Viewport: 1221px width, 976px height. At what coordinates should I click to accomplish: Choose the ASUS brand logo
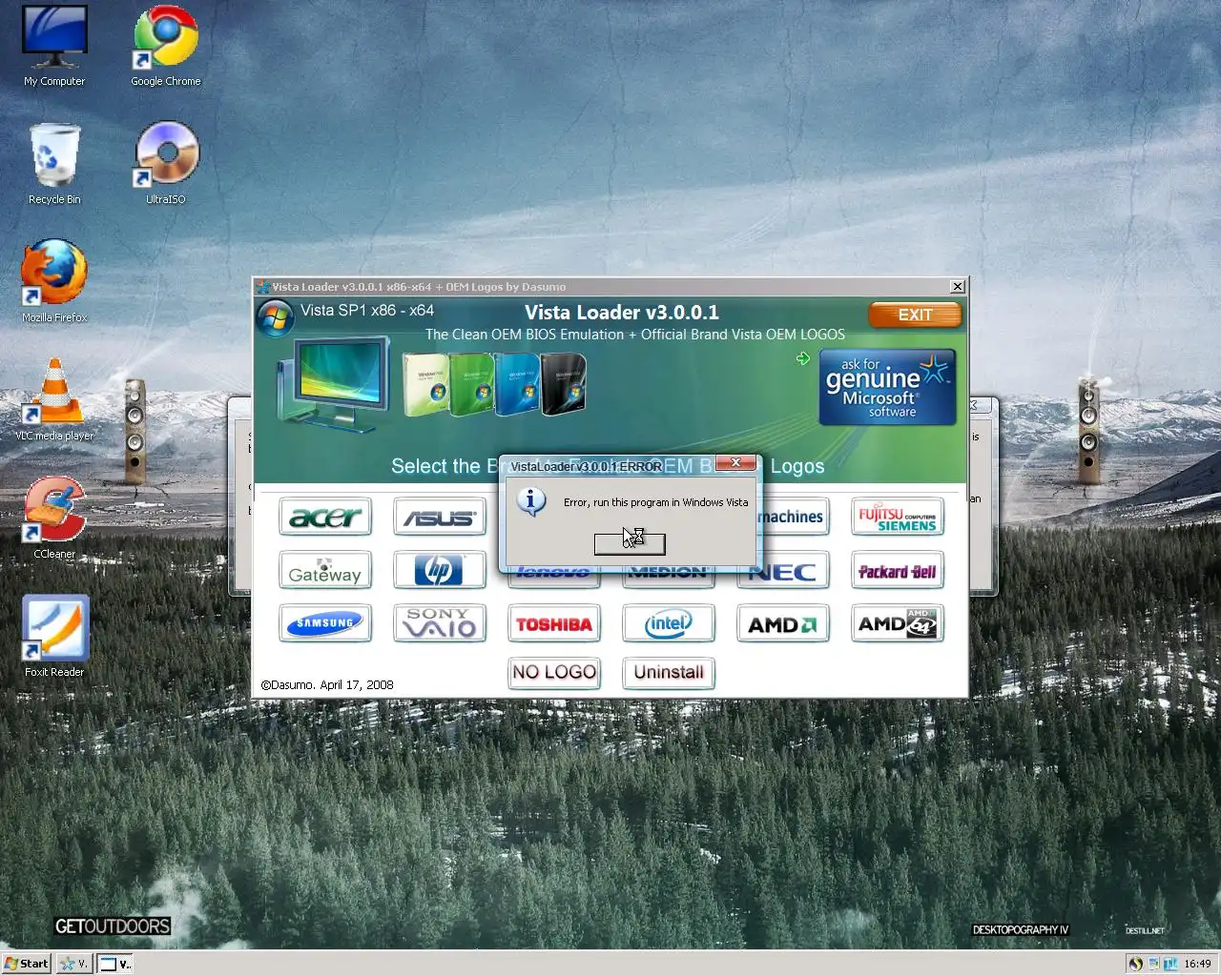click(x=440, y=517)
